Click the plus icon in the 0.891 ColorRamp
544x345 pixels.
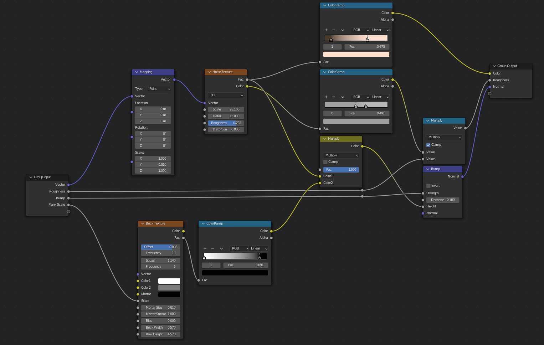click(205, 248)
